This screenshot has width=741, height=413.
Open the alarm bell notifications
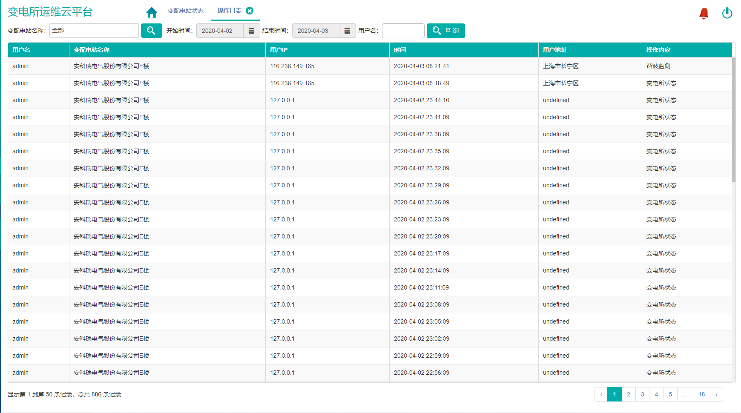(704, 14)
